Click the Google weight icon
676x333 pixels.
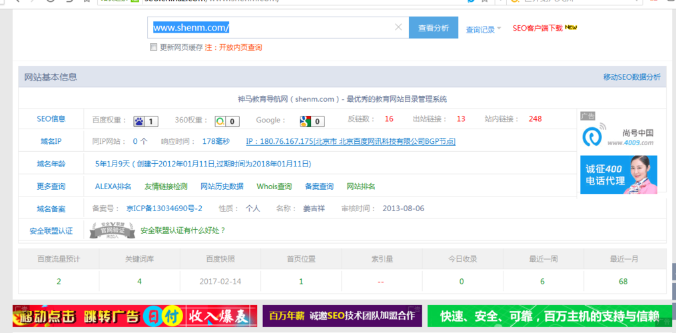coord(312,121)
